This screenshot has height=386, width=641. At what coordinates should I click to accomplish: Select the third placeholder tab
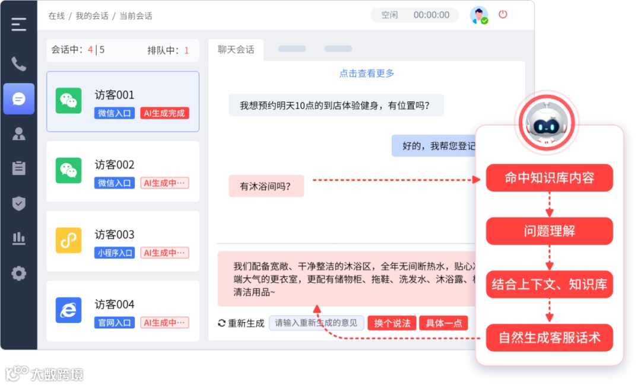coord(338,49)
